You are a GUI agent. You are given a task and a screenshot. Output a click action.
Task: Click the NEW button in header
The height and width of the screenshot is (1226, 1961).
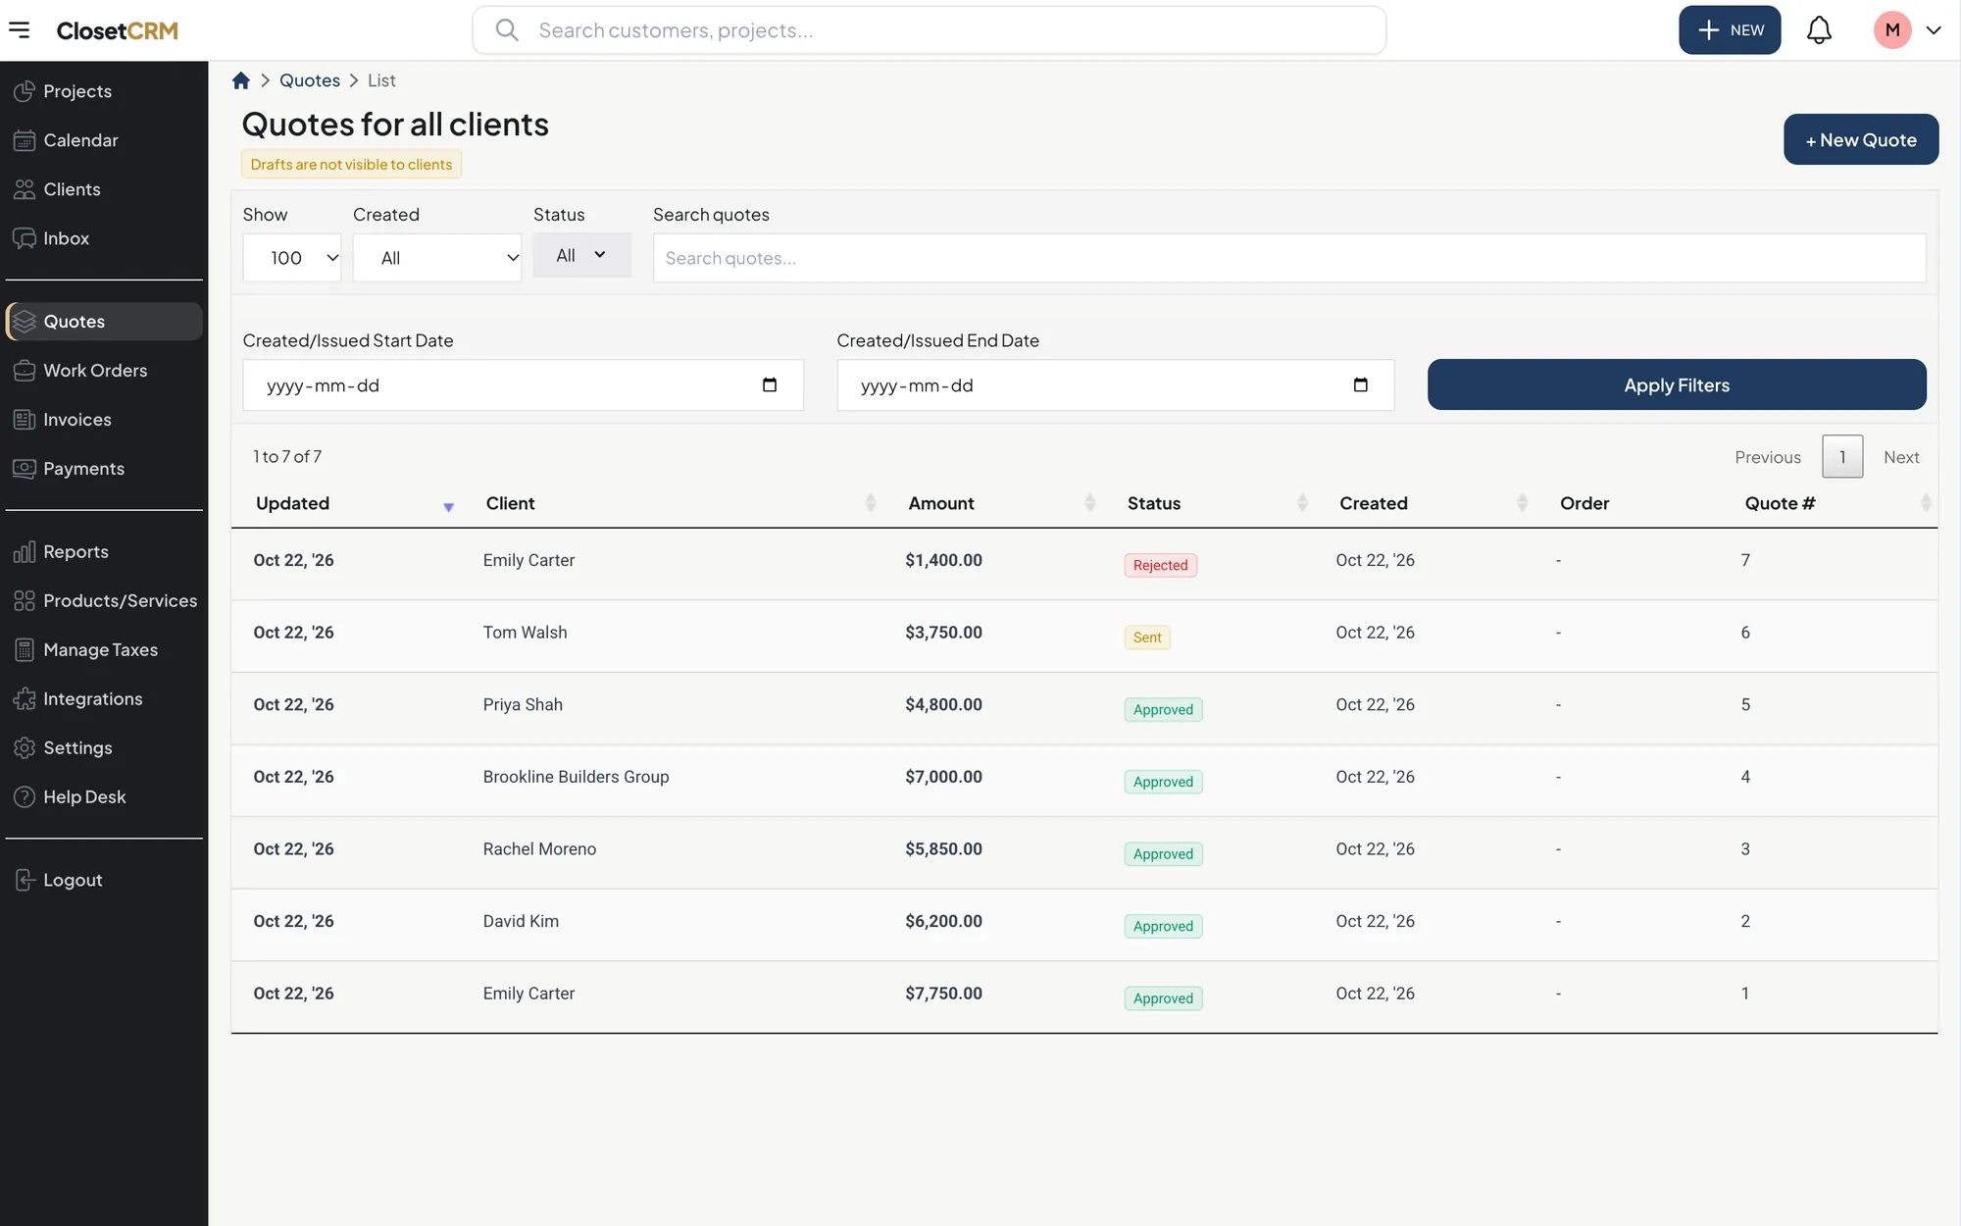coord(1730,29)
